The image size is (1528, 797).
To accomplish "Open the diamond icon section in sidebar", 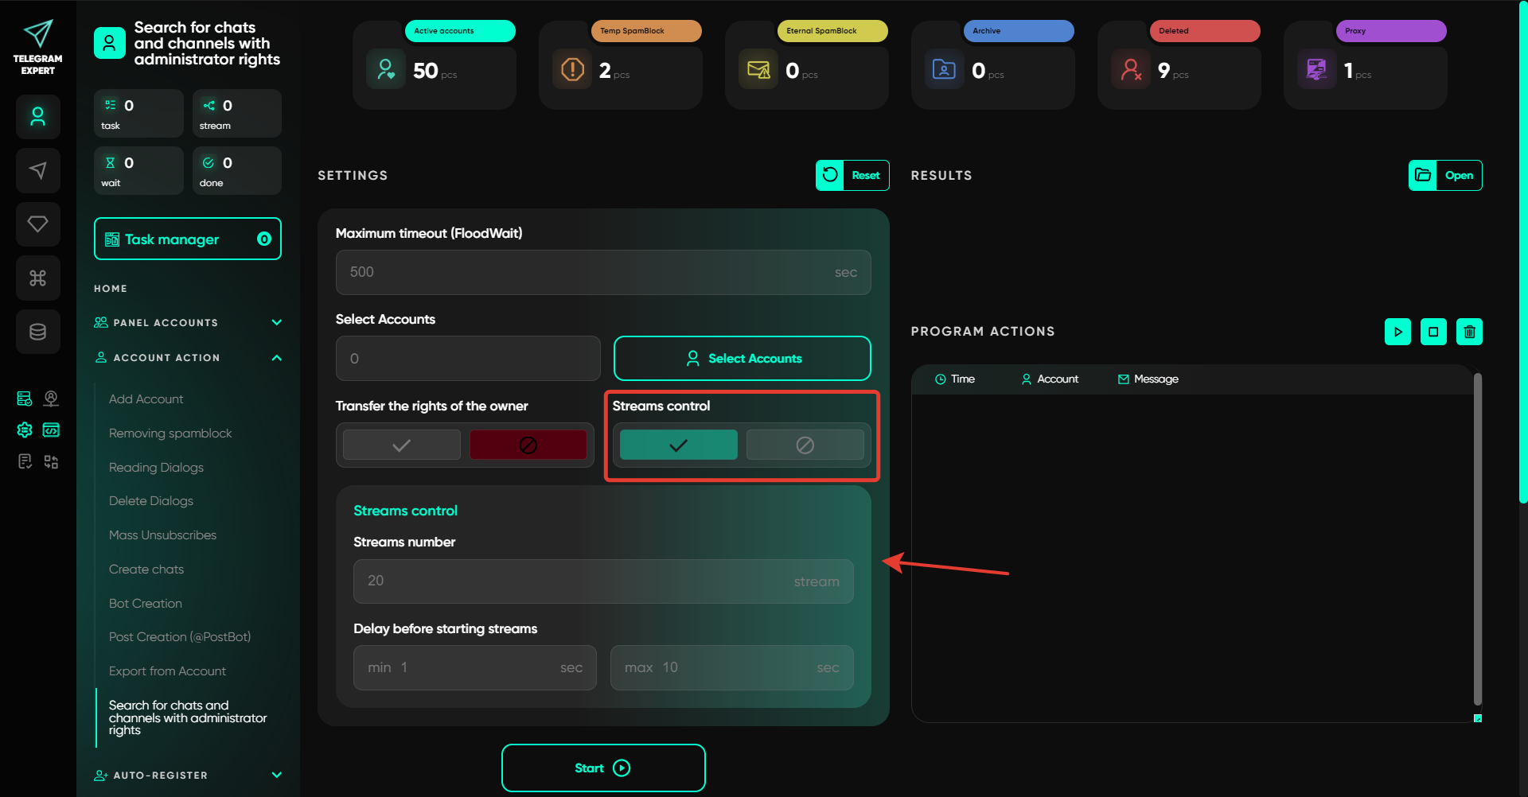I will pyautogui.click(x=37, y=224).
